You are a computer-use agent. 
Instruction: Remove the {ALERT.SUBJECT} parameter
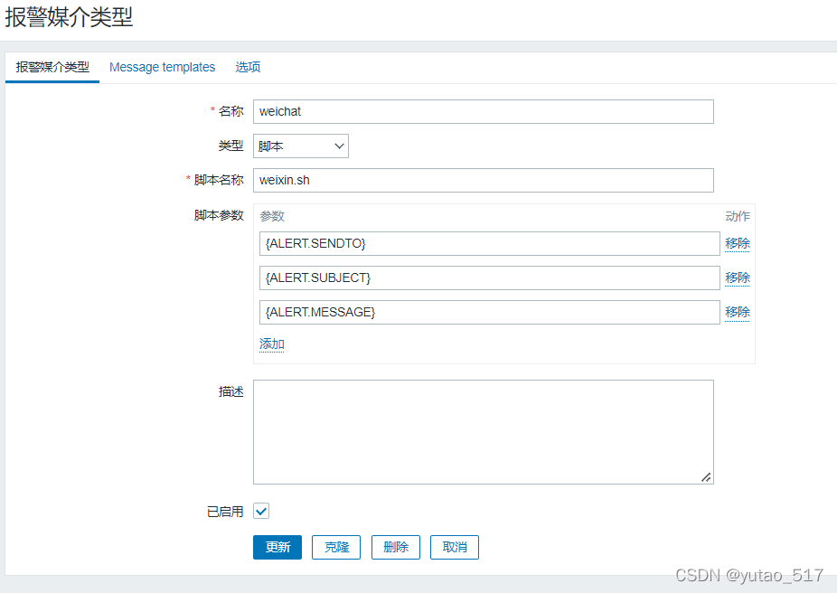pos(738,278)
